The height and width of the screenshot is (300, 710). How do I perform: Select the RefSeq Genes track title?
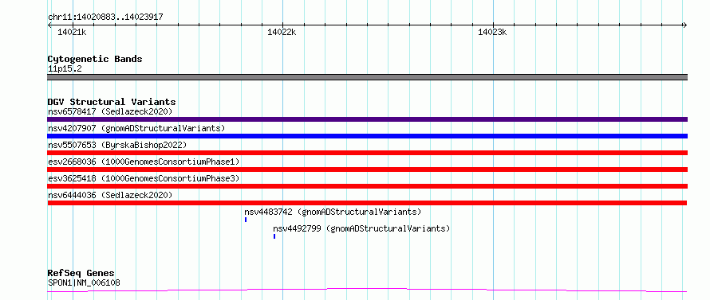click(x=81, y=274)
